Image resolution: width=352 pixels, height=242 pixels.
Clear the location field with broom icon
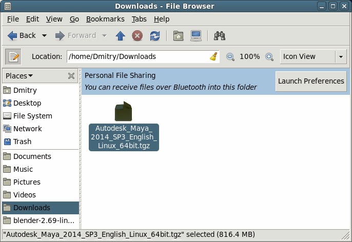(213, 56)
